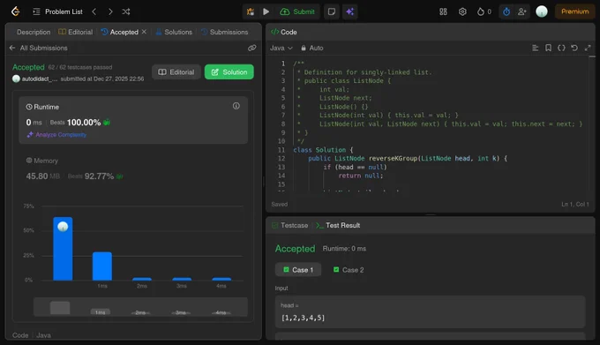
Task: Go back to All Submissions
Action: click(x=38, y=48)
